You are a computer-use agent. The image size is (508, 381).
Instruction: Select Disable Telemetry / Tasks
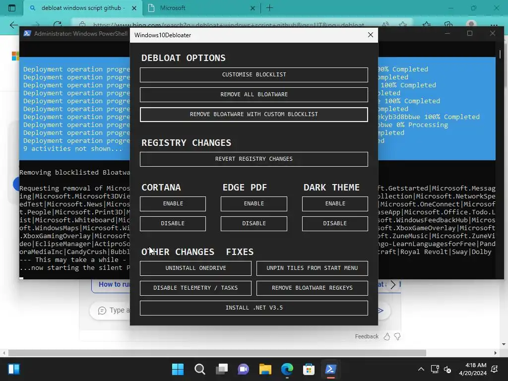coord(195,288)
